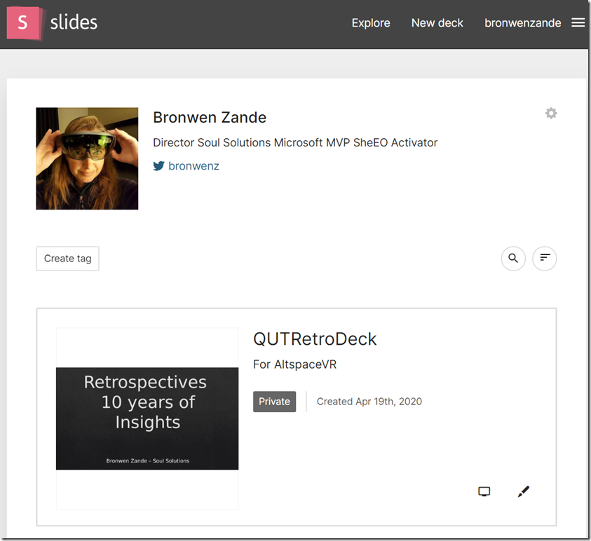Open the hamburger menu icon

578,22
